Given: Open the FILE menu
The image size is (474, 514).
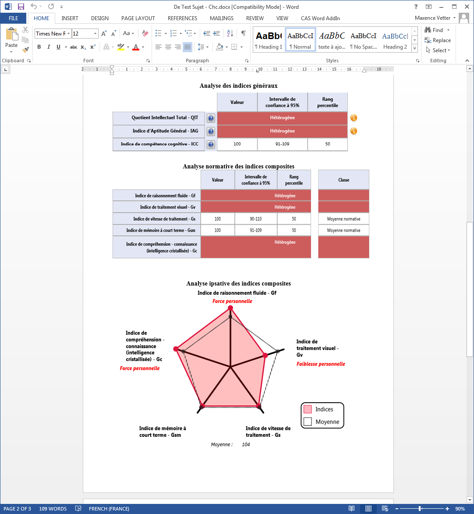Looking at the screenshot, I should tap(13, 18).
